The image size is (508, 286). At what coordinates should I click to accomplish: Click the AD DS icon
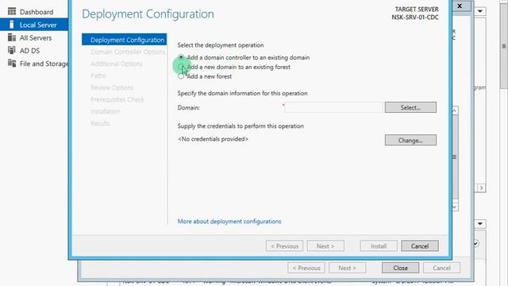[12, 50]
